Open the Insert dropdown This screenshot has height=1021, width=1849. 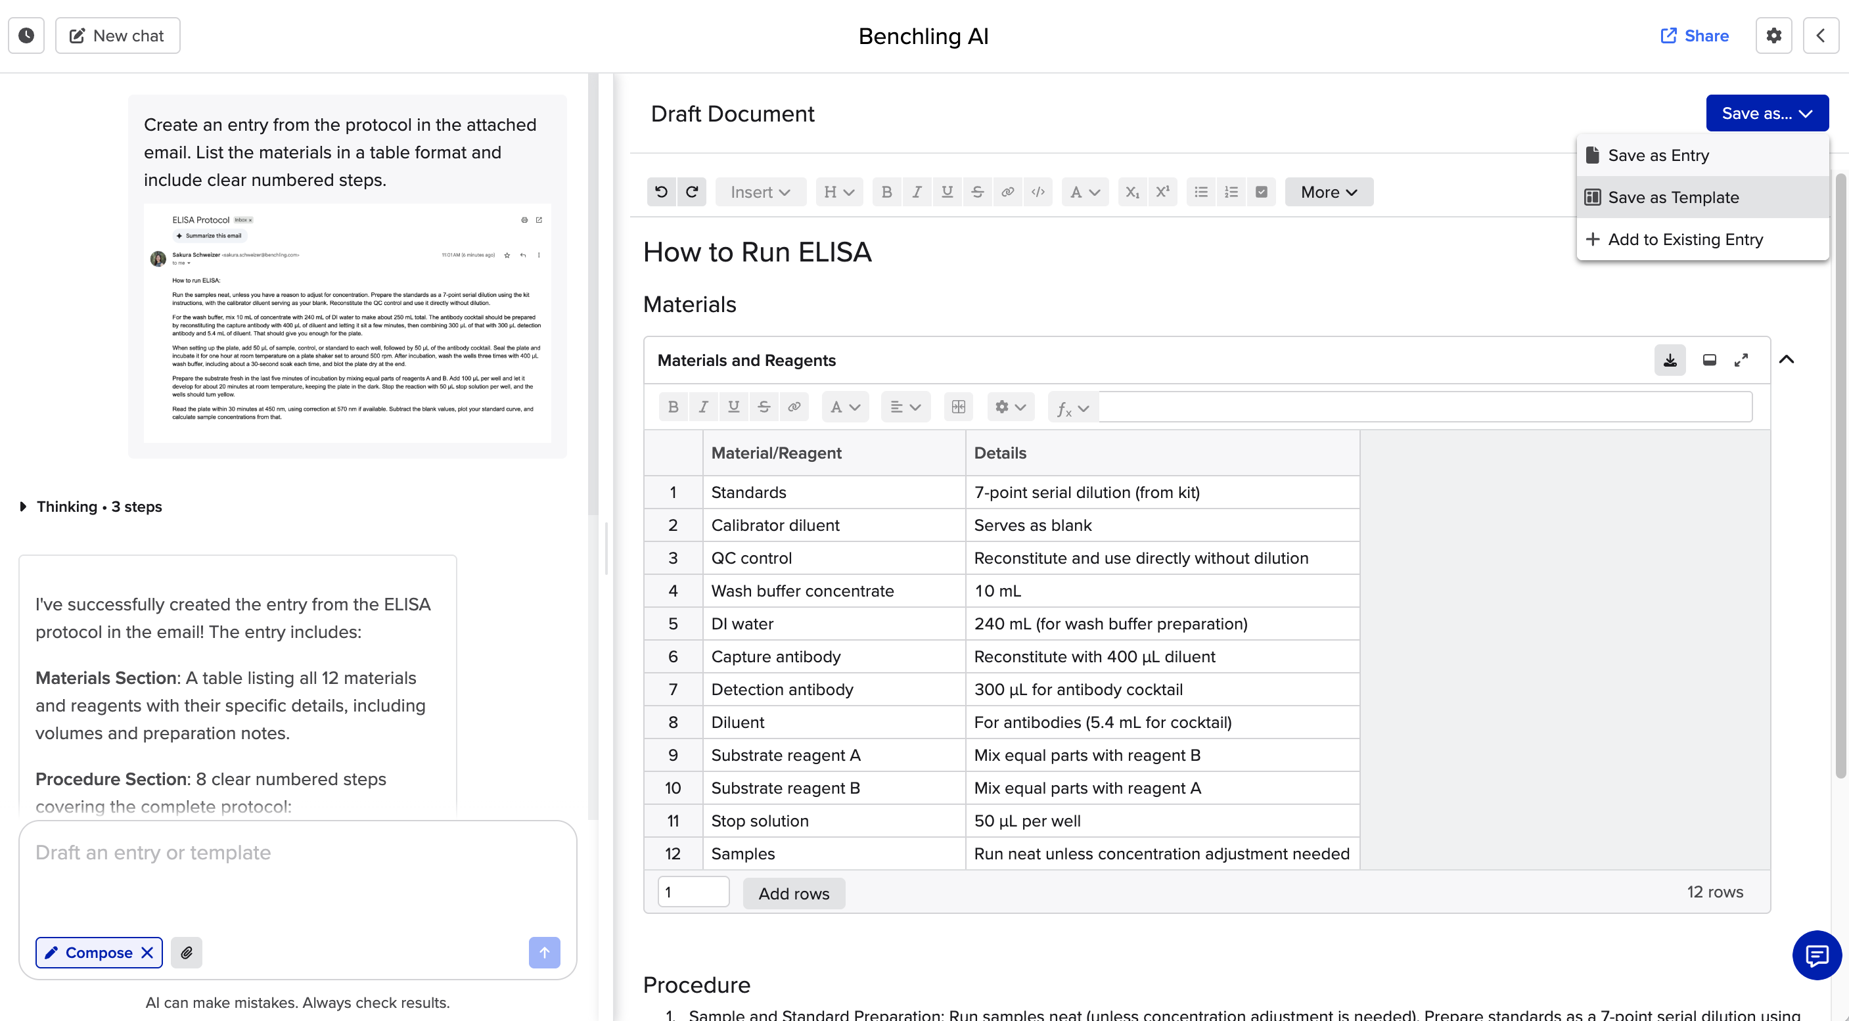point(760,192)
